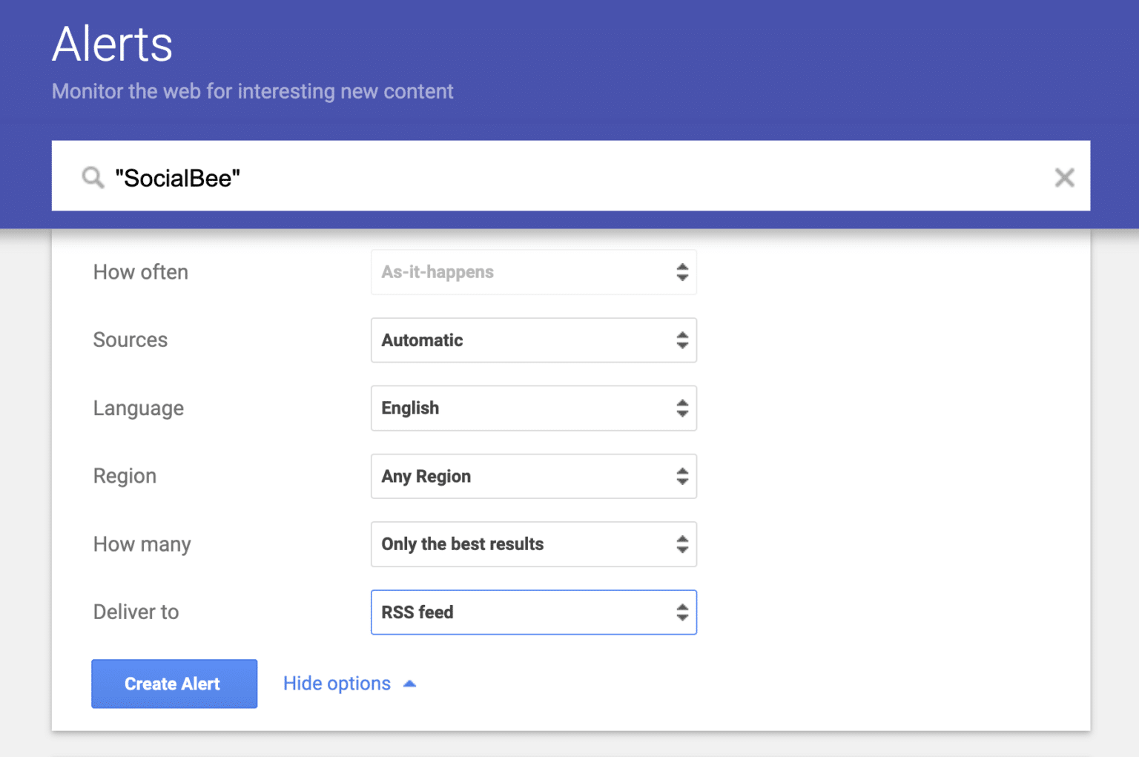
Task: Open the How often frequency dropdown
Action: pos(533,272)
